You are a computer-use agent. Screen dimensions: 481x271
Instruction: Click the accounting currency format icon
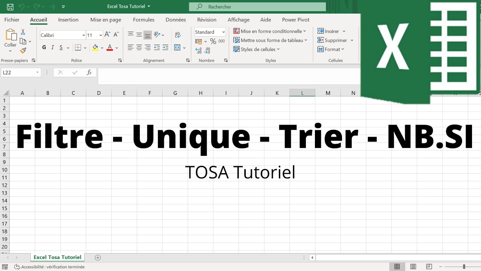(199, 41)
